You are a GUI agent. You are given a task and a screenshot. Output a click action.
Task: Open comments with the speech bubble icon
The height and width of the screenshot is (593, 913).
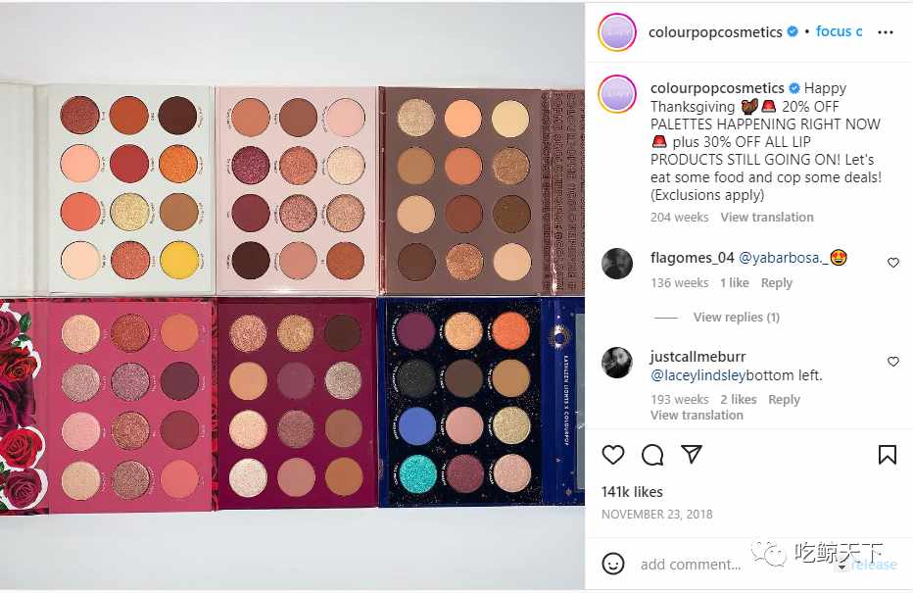coord(652,455)
